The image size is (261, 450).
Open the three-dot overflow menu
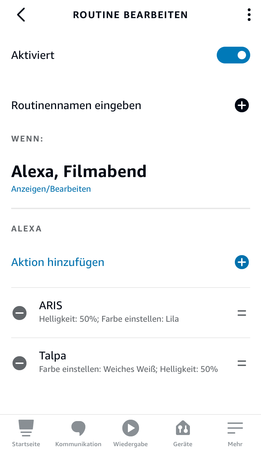click(249, 15)
